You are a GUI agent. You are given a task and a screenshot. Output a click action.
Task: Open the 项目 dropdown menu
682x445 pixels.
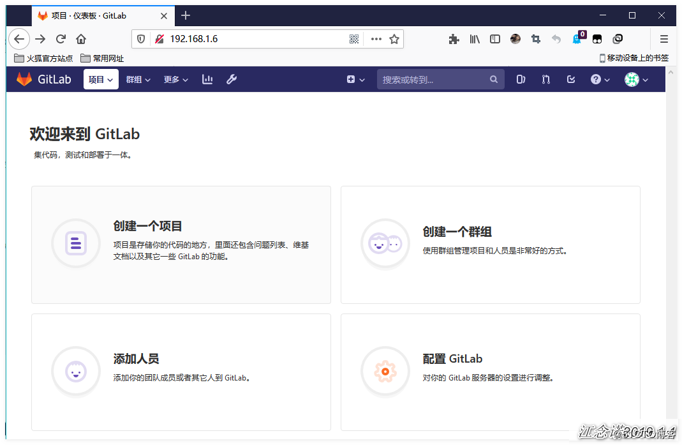(101, 79)
